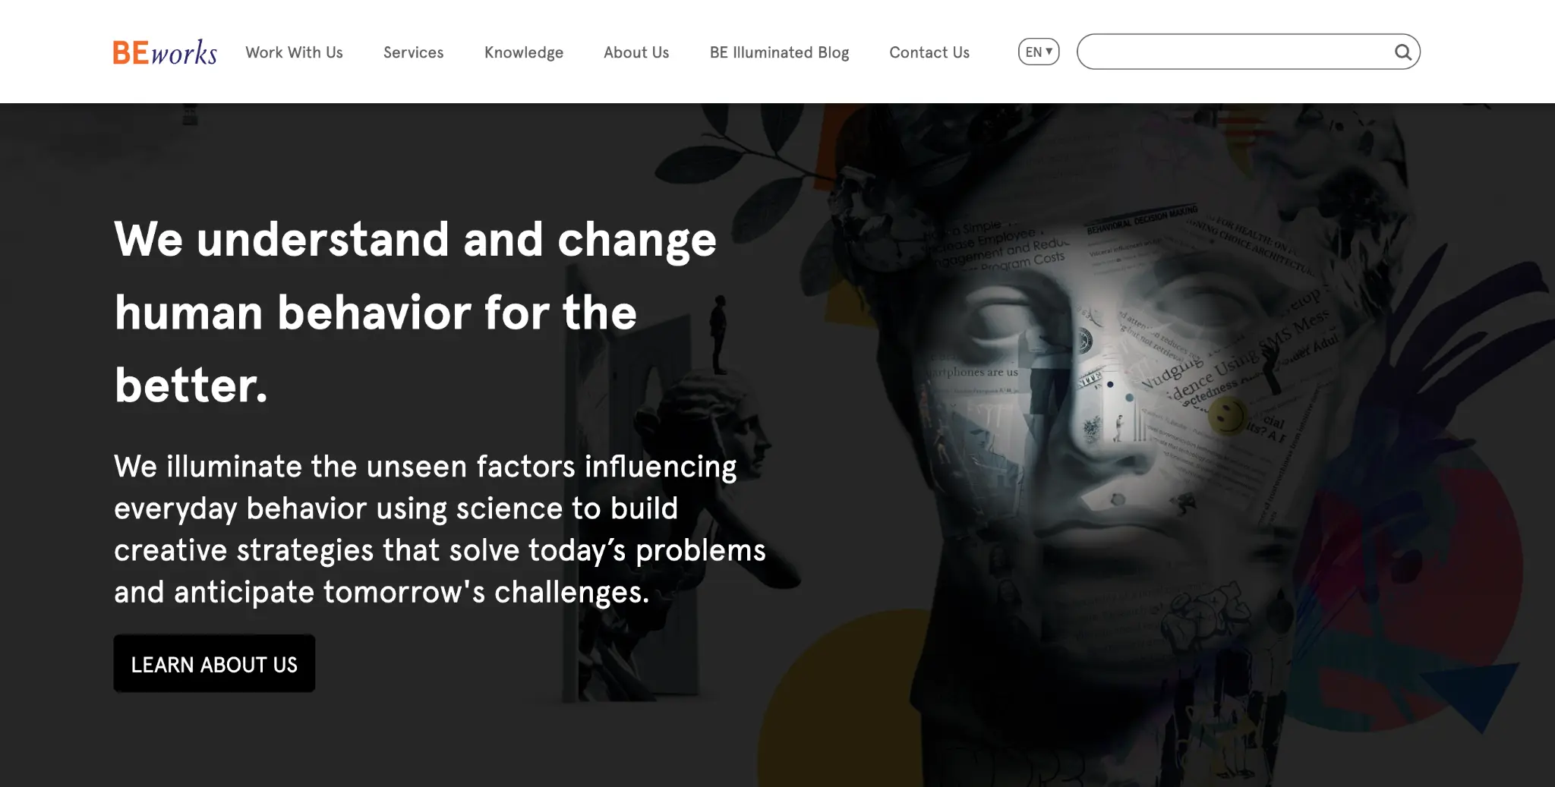This screenshot has width=1555, height=787.
Task: Select Knowledge in the navigation bar
Action: pyautogui.click(x=524, y=52)
